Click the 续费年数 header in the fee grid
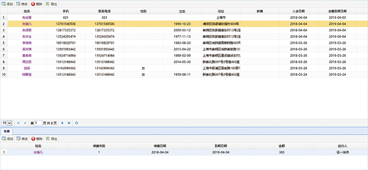 (99, 146)
